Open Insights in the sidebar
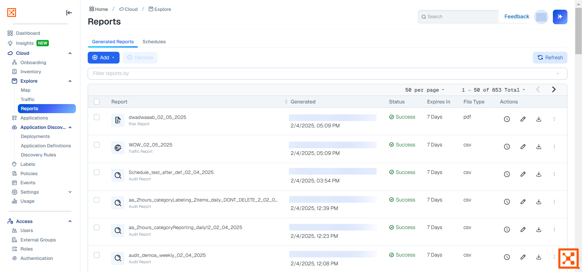 click(x=25, y=43)
